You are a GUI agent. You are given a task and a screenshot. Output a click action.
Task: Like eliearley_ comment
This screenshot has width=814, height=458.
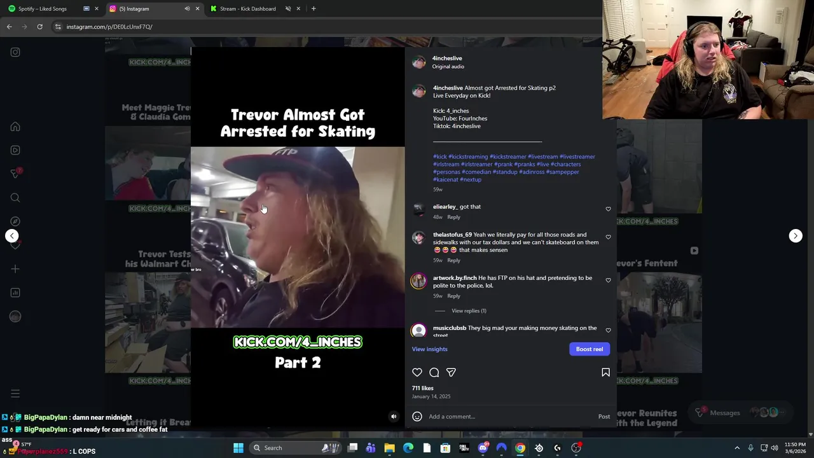(608, 209)
